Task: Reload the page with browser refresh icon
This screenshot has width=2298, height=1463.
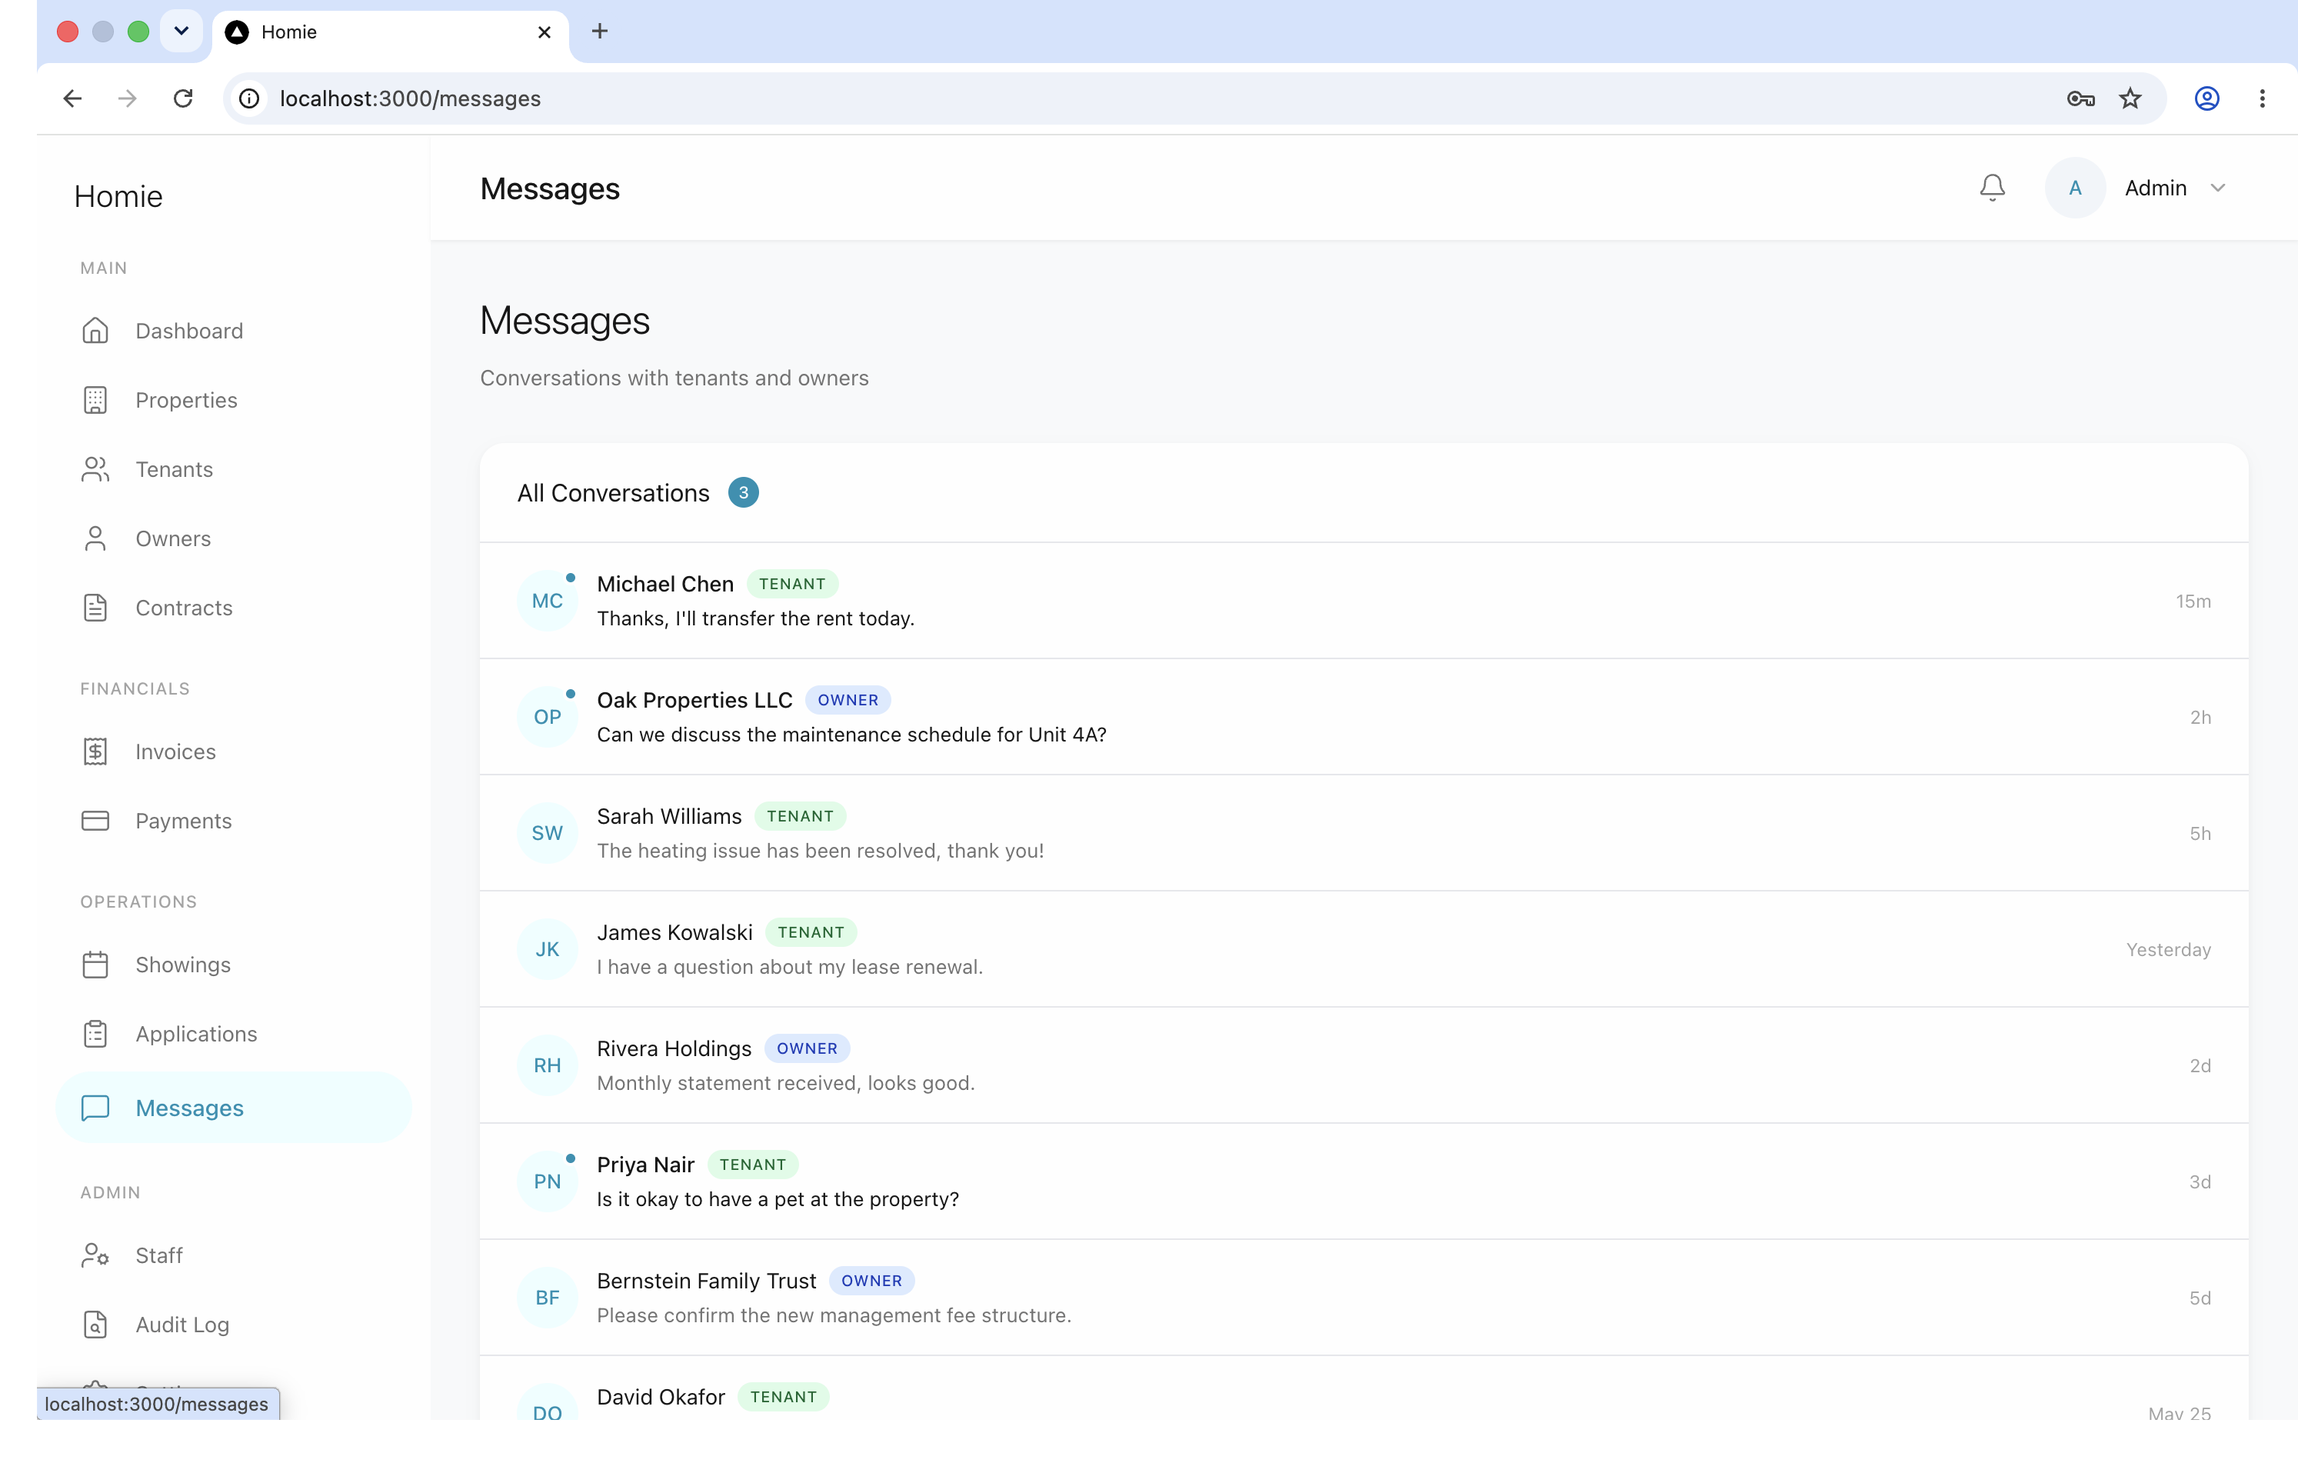Action: (183, 98)
